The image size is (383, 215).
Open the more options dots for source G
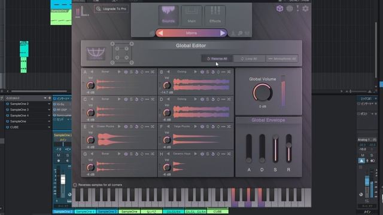coord(147,154)
